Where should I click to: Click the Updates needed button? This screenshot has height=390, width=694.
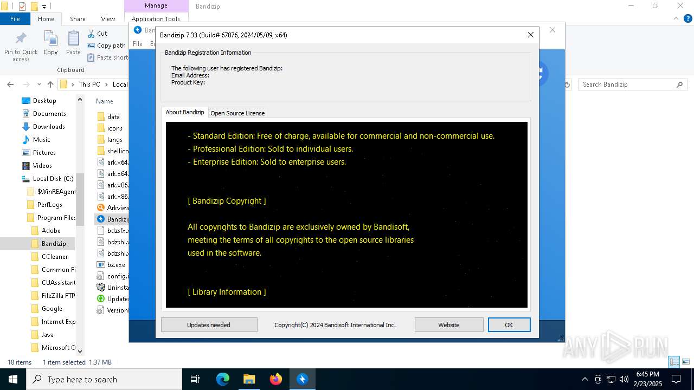(x=209, y=325)
